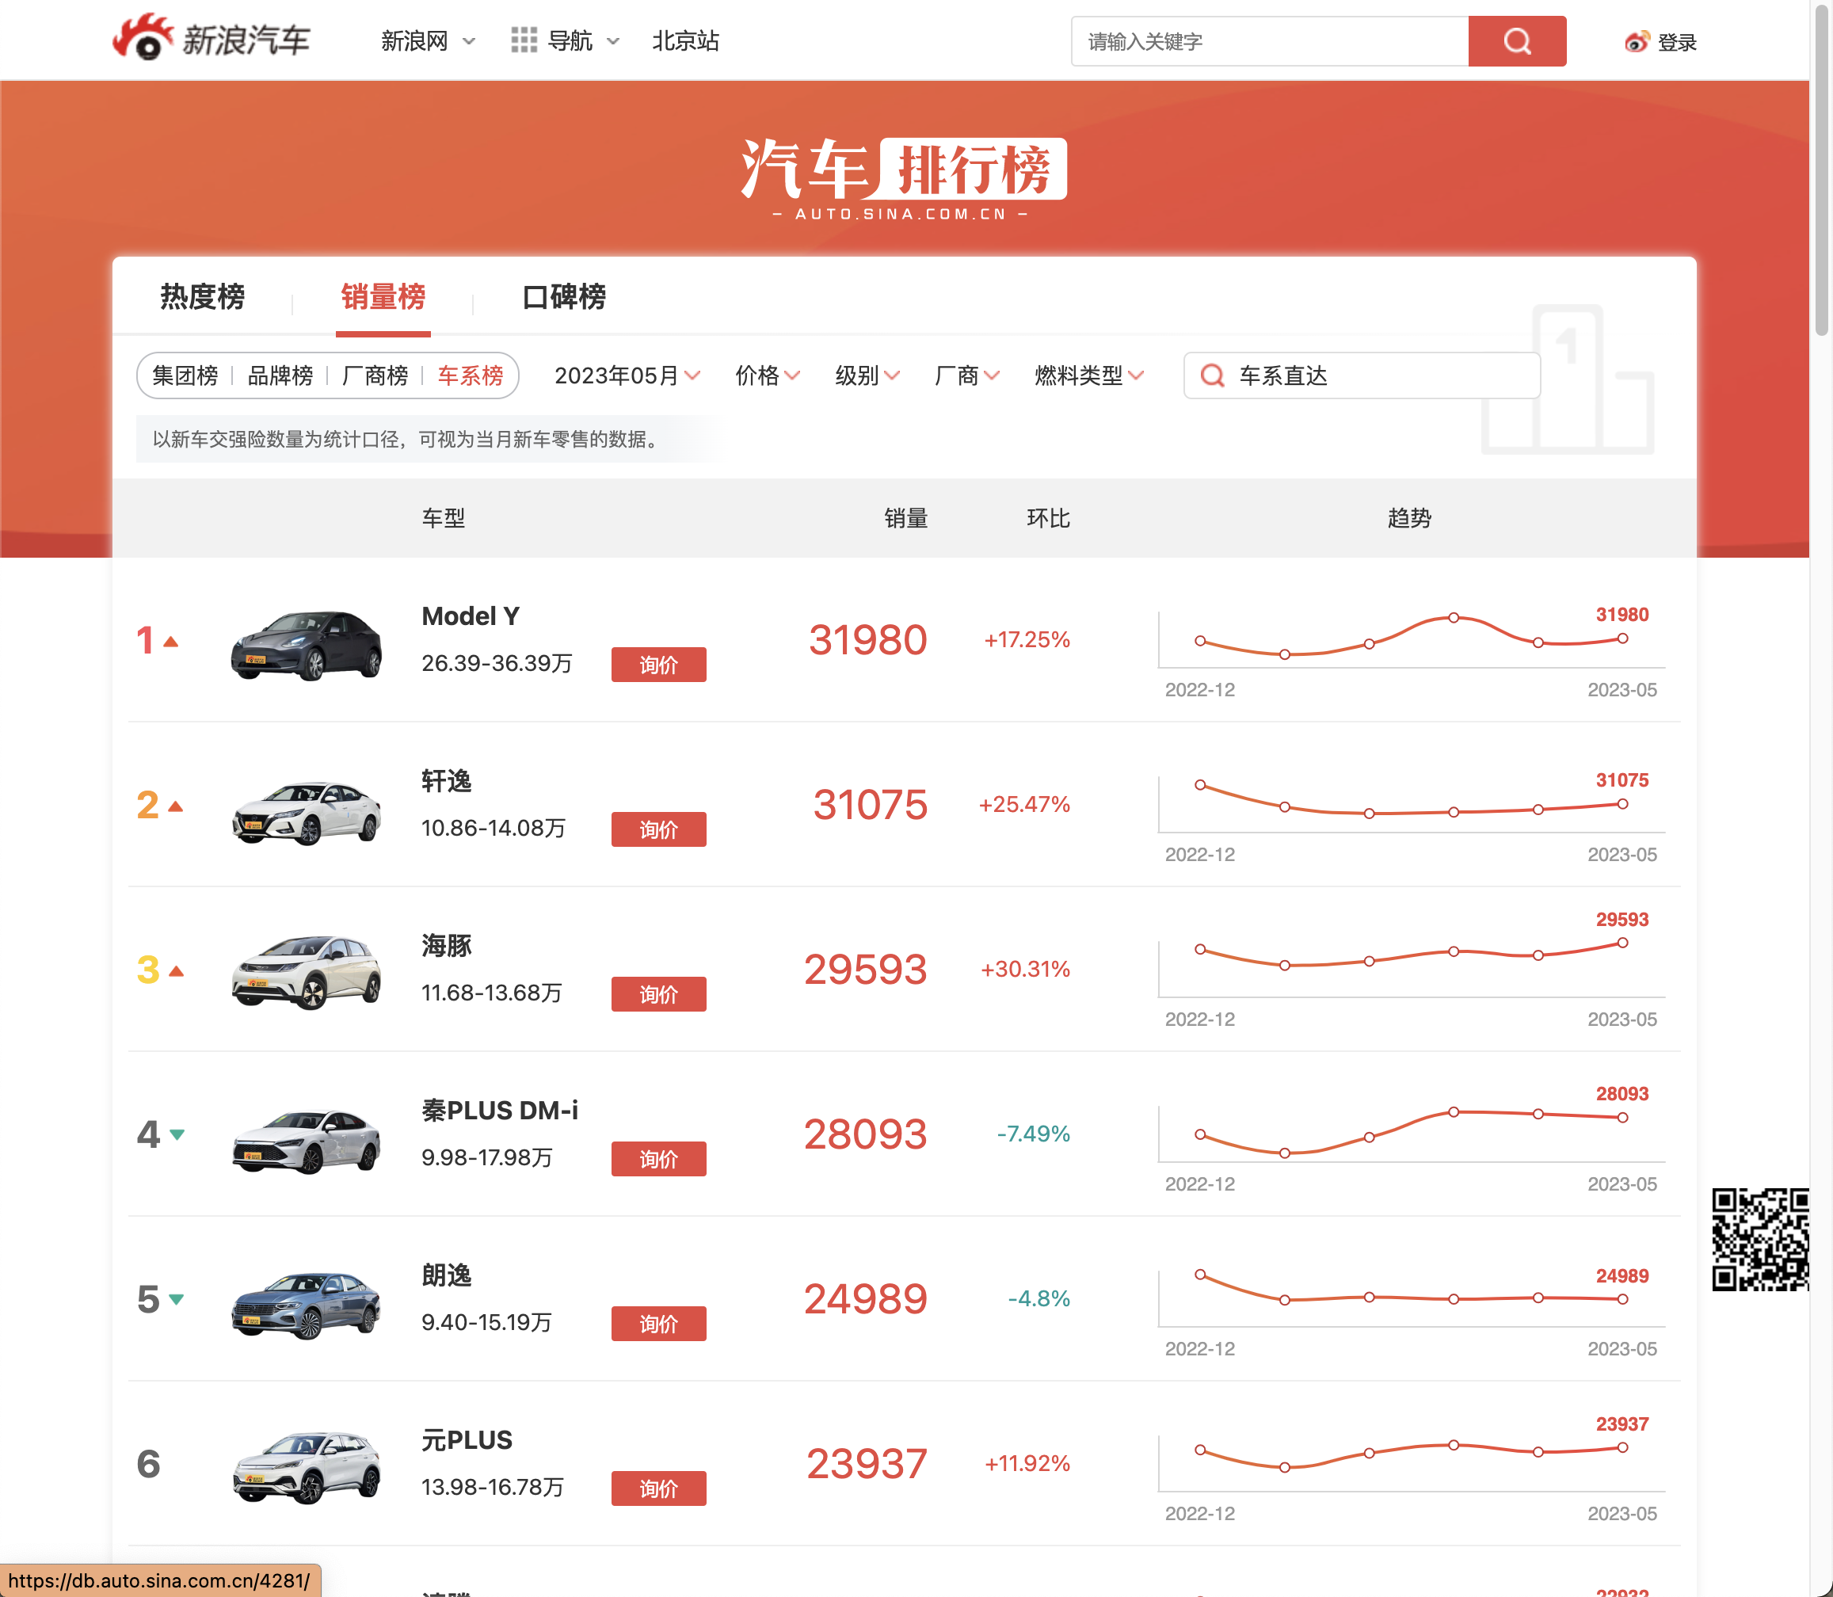
Task: Click Model Y sales figure 31980
Action: point(868,640)
